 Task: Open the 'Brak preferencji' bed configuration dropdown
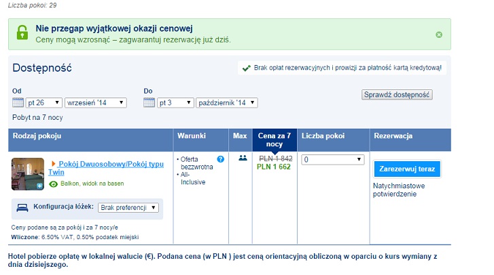pyautogui.click(x=128, y=207)
